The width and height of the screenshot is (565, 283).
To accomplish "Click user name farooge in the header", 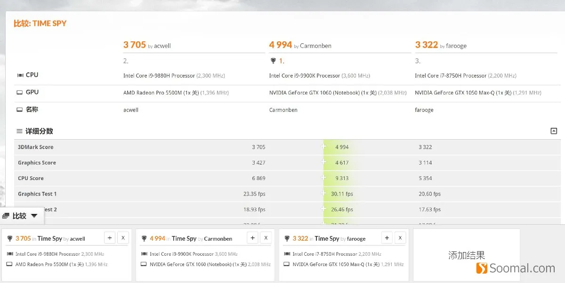I will (x=456, y=46).
